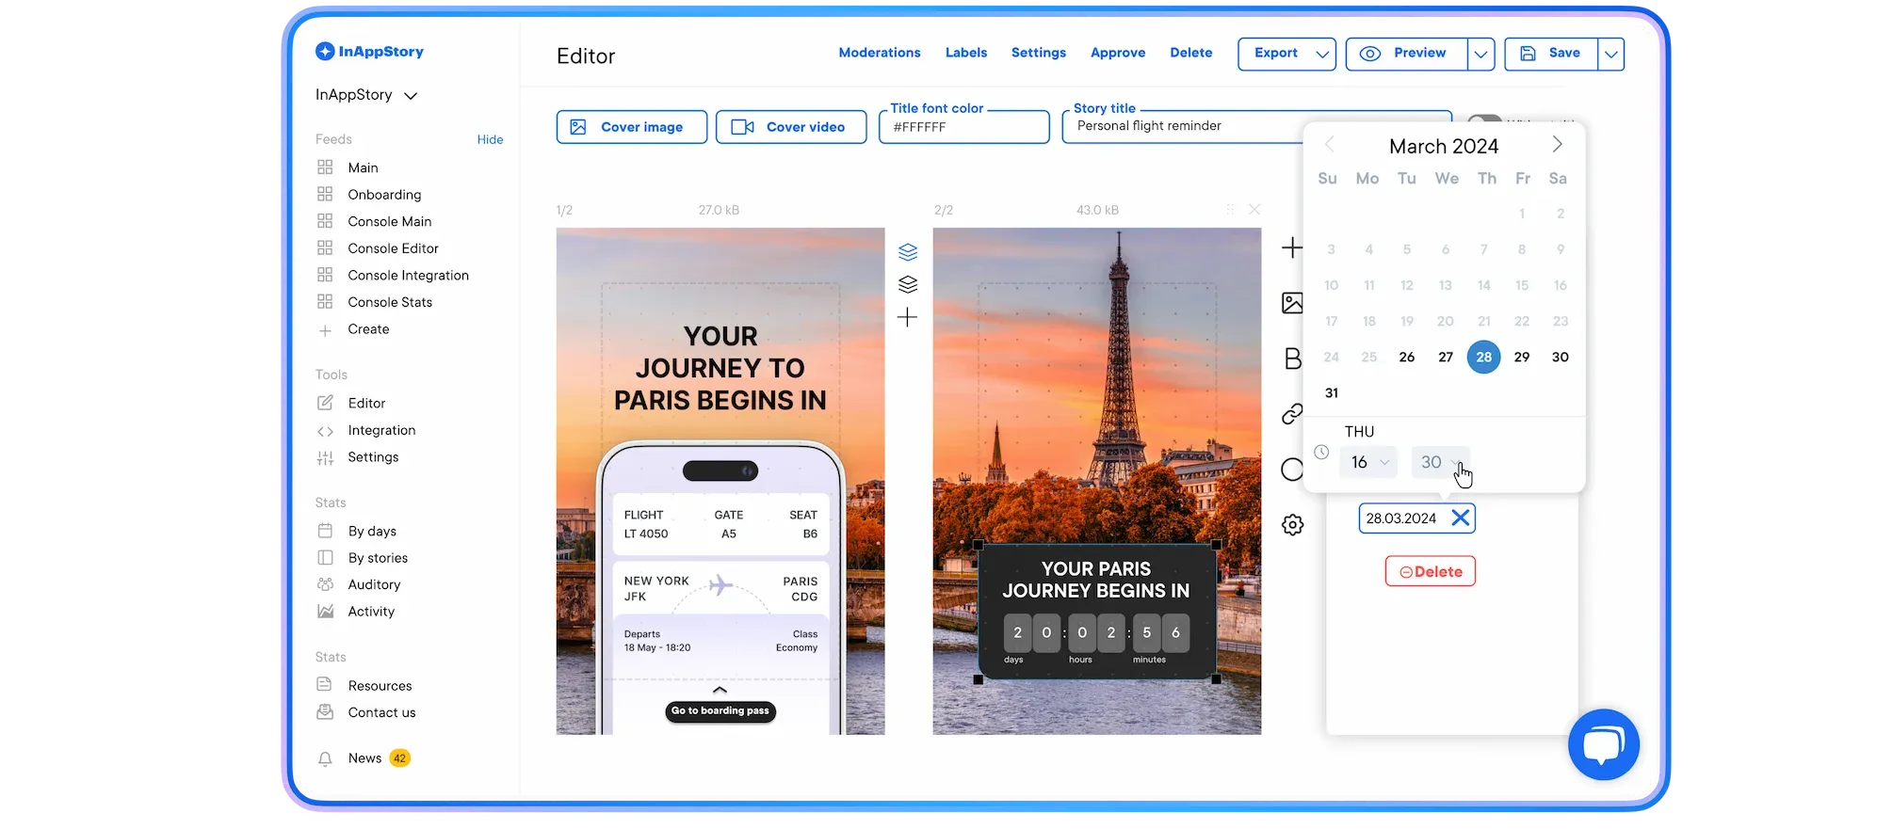This screenshot has width=1893, height=829.
Task: Open the Console Stats feed
Action: pyautogui.click(x=390, y=302)
